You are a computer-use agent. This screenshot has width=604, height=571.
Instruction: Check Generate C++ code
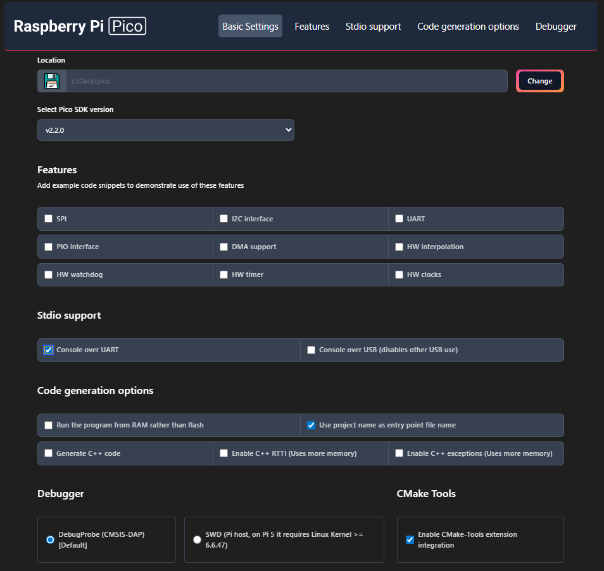coord(49,453)
